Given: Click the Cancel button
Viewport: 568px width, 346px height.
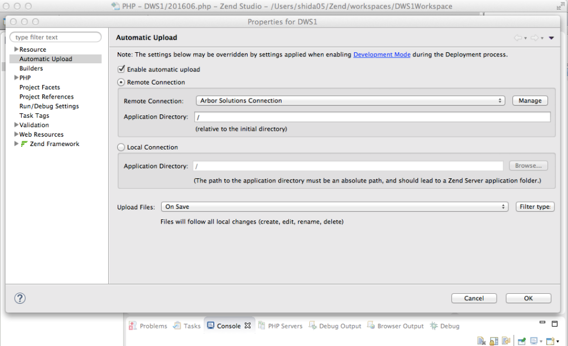Looking at the screenshot, I should [x=474, y=298].
